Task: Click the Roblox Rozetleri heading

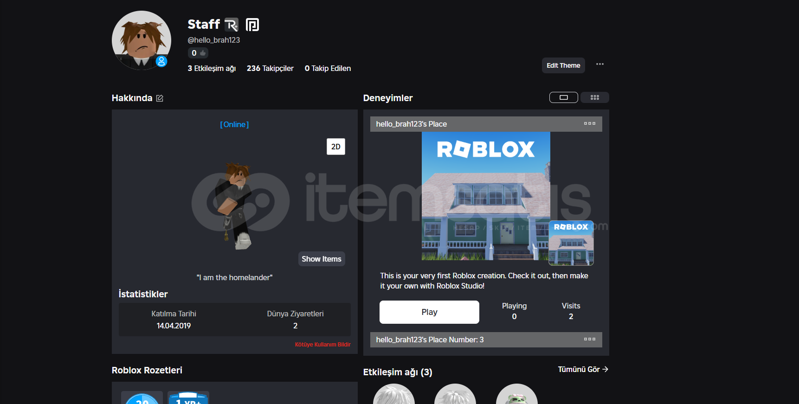Action: 147,370
